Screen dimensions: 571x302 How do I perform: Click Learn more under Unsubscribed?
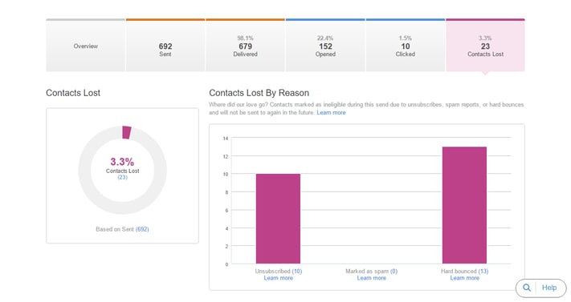coord(278,278)
